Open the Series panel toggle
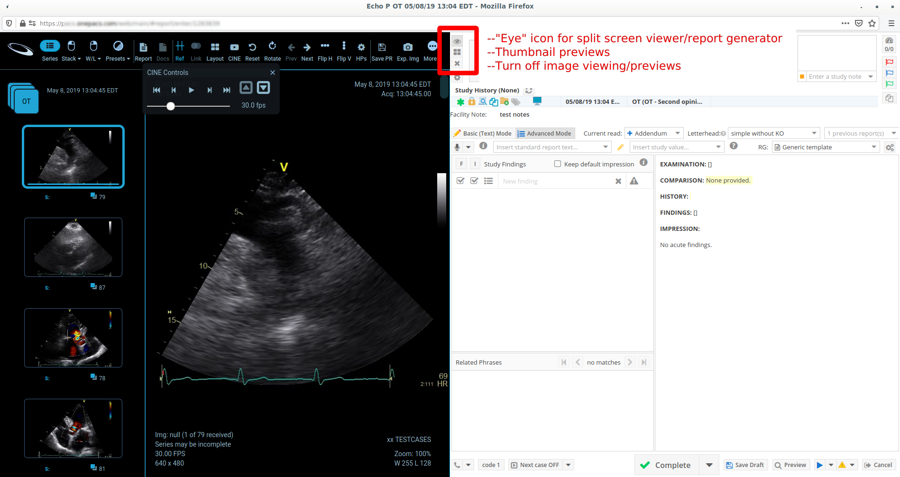 (x=50, y=51)
